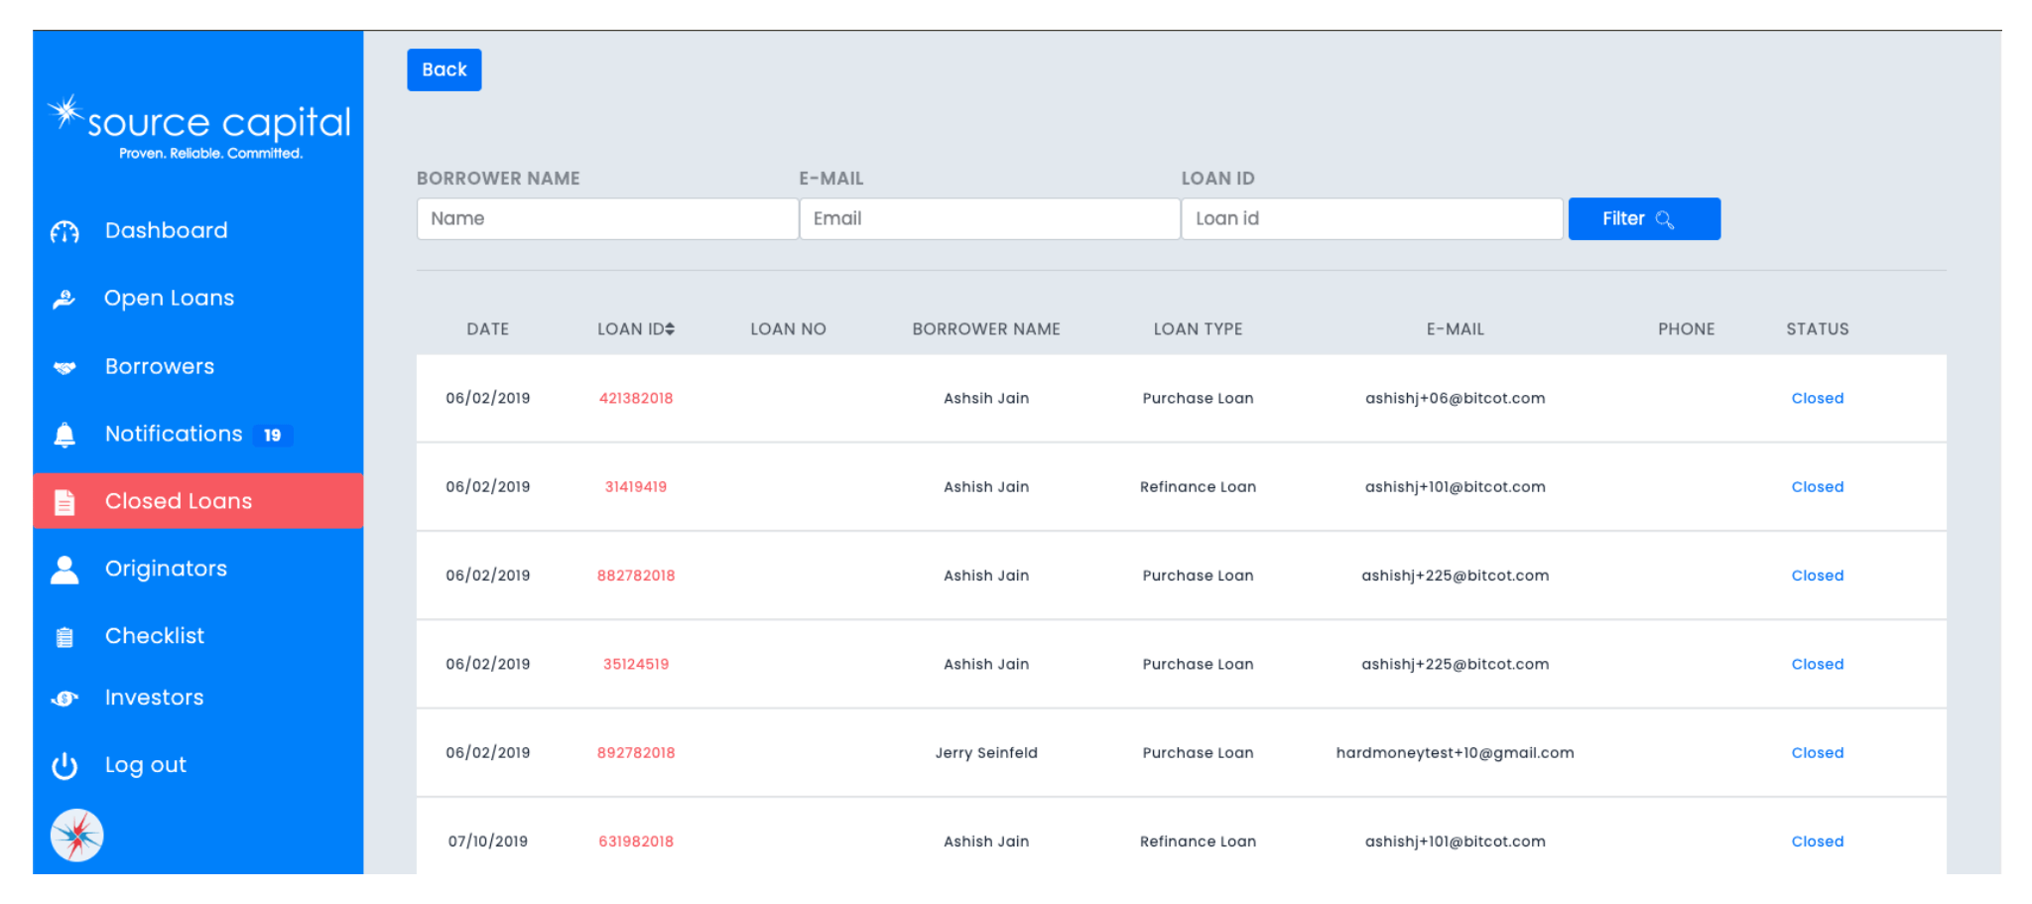Screen dimensions: 2032x904
Task: Go to Open Loans in sidebar
Action: [x=169, y=298]
